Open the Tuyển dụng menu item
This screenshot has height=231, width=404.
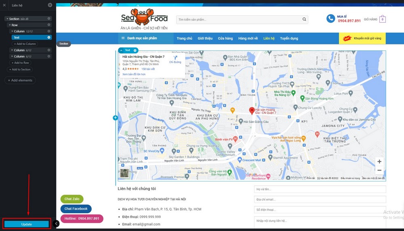[x=289, y=38]
